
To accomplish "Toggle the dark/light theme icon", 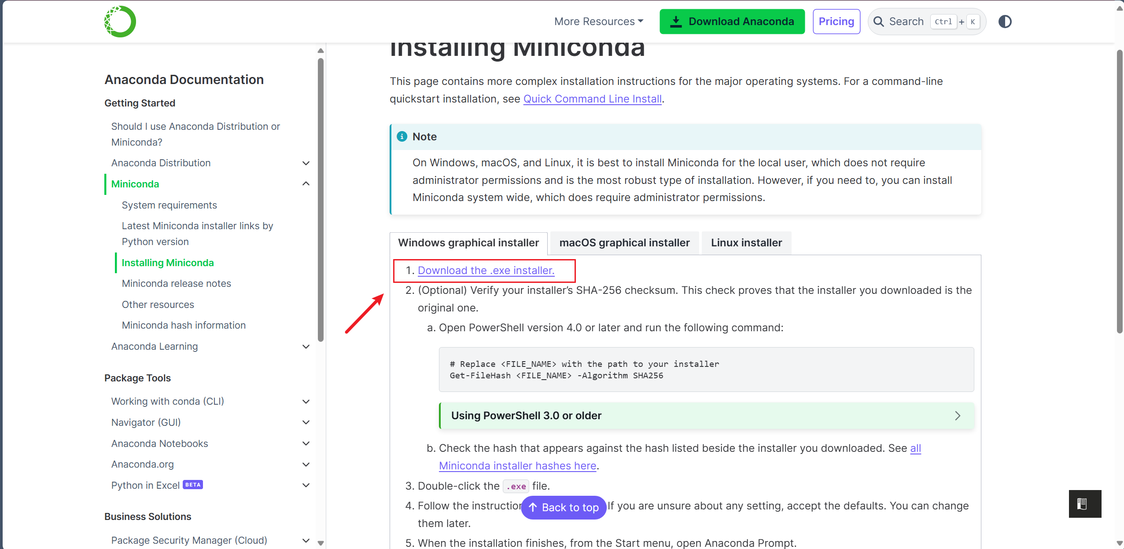I will point(1005,22).
